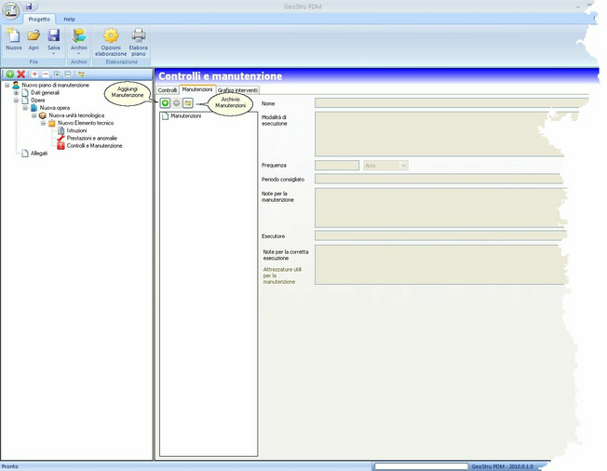Screen dimensions: 607x471
Task: Add a maintenance with green plus button
Action: tap(166, 103)
